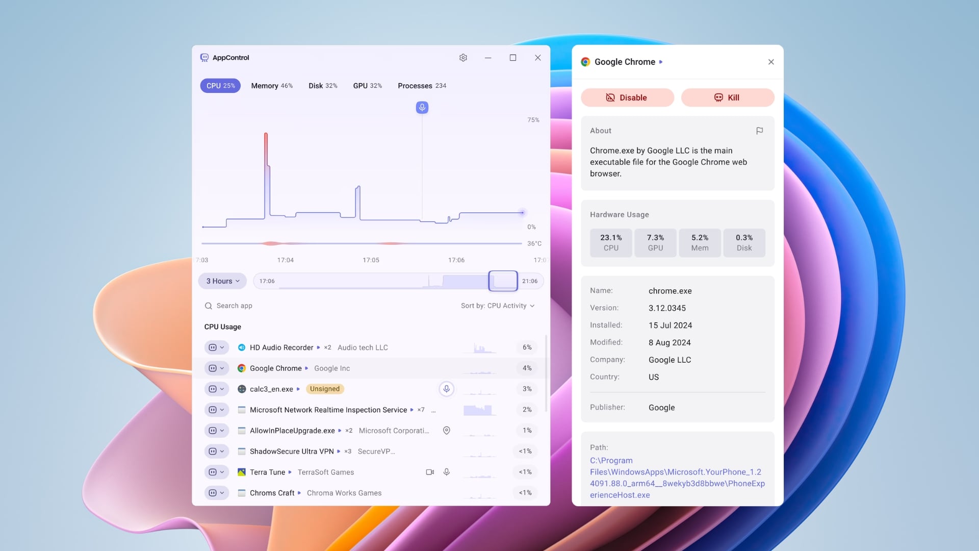Viewport: 979px width, 551px height.
Task: Switch to CPU tab
Action: click(220, 86)
